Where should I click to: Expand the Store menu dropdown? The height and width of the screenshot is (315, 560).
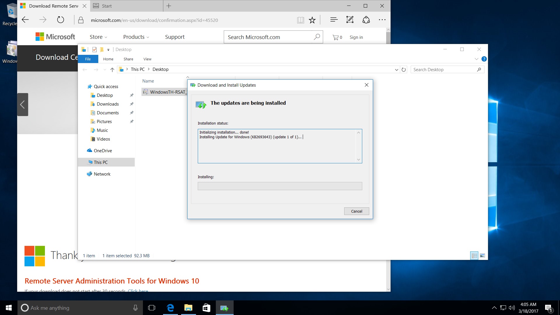tap(99, 37)
